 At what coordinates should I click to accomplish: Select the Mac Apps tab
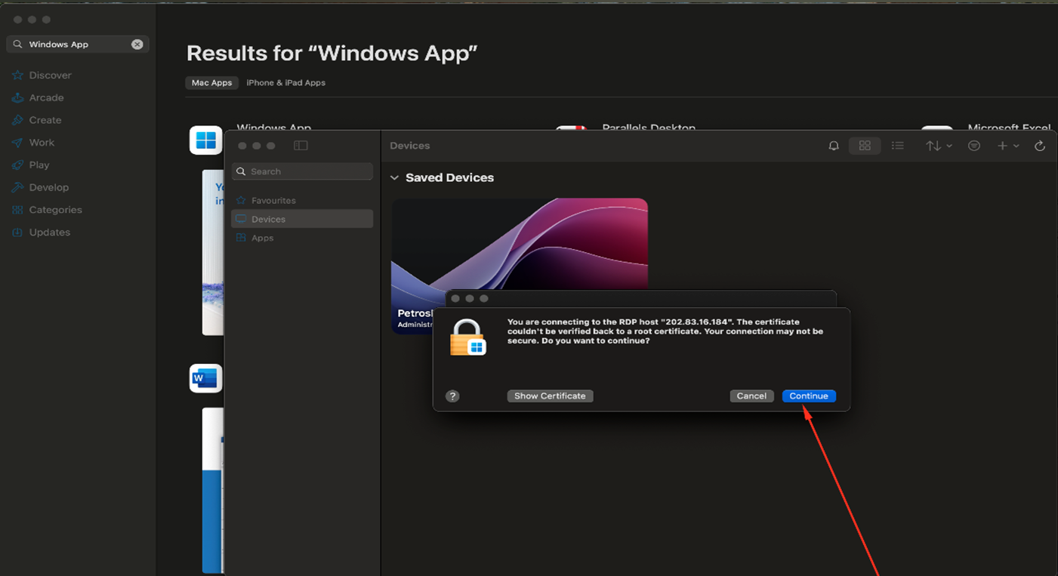pos(211,83)
